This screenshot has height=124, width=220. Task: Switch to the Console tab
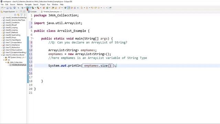tap(32, 12)
